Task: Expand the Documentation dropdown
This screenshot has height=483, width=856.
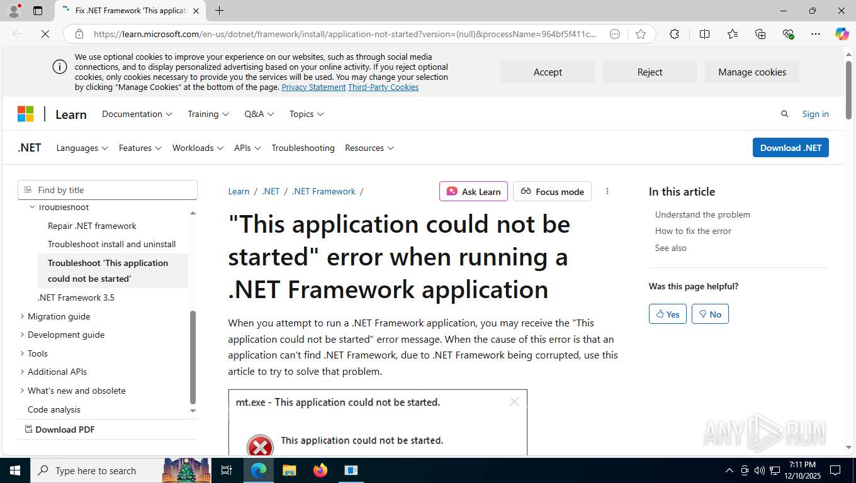Action: pyautogui.click(x=137, y=114)
